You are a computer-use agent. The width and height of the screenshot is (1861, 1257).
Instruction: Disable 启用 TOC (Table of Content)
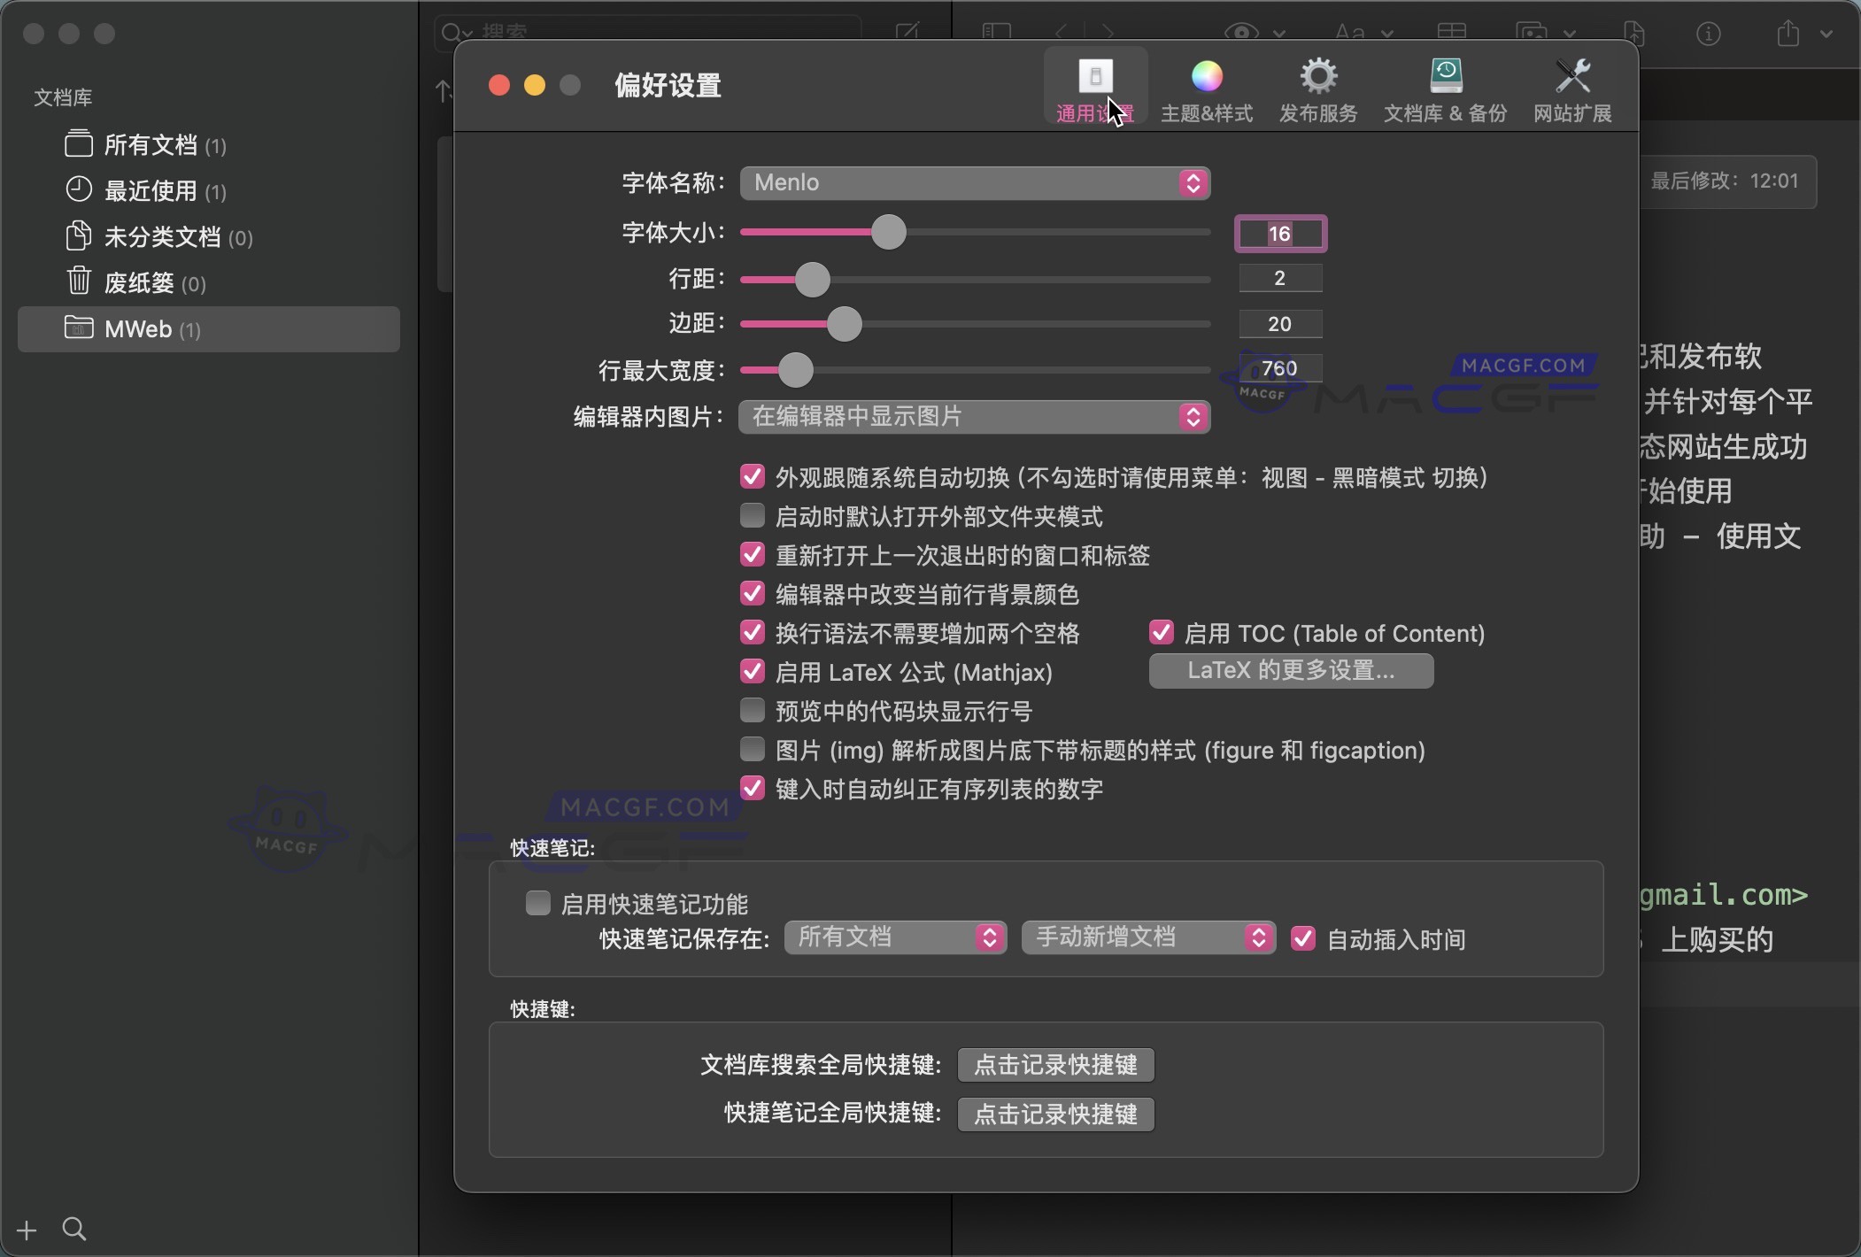click(x=1161, y=632)
